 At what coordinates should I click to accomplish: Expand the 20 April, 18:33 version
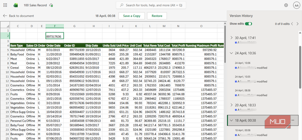point(231,105)
